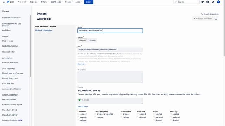Viewport: 225px width, 126px height.
Task: Open Migrate cloud site BETA
Action: click(12, 120)
